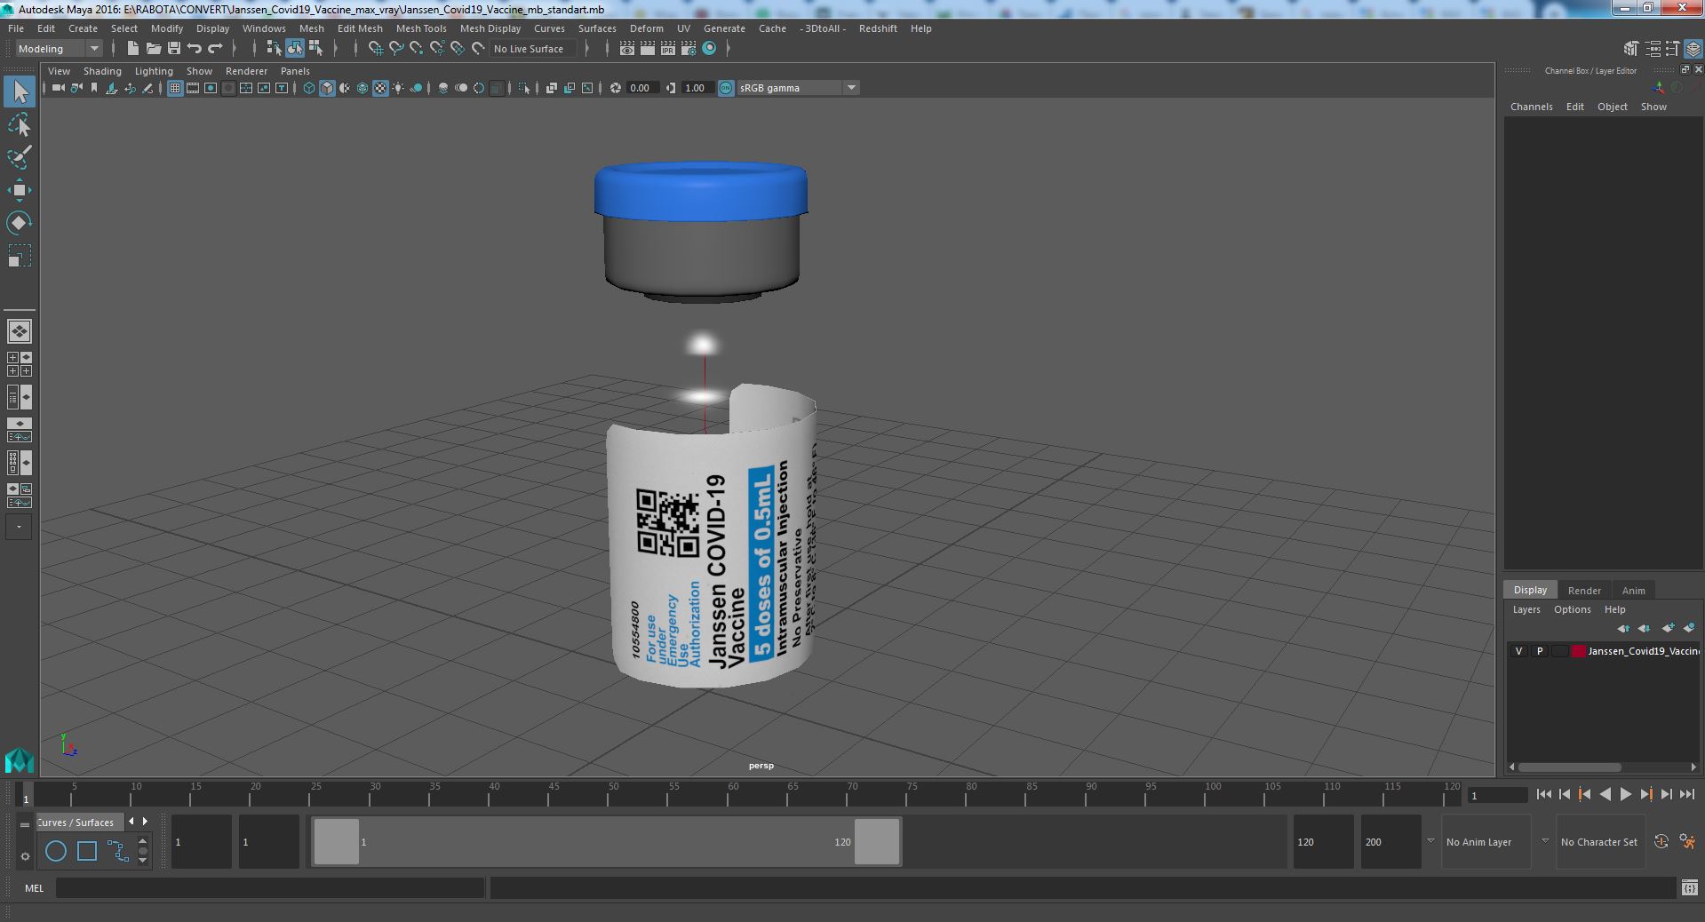The width and height of the screenshot is (1705, 922).
Task: Show the Attribute Editor panel
Action: (1653, 49)
